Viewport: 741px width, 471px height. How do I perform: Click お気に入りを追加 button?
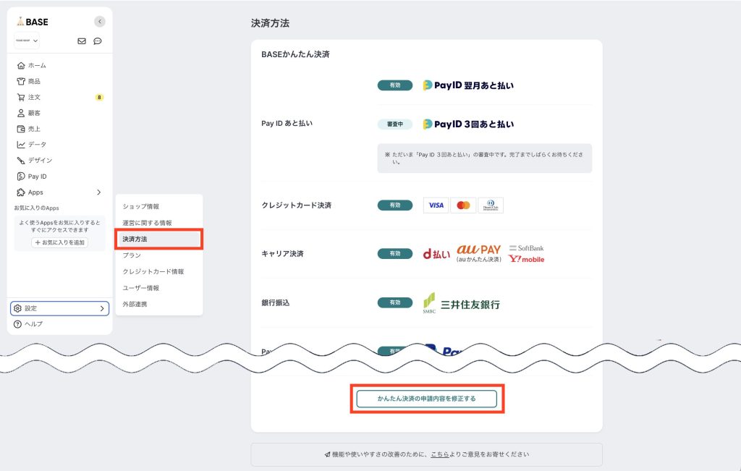point(59,242)
